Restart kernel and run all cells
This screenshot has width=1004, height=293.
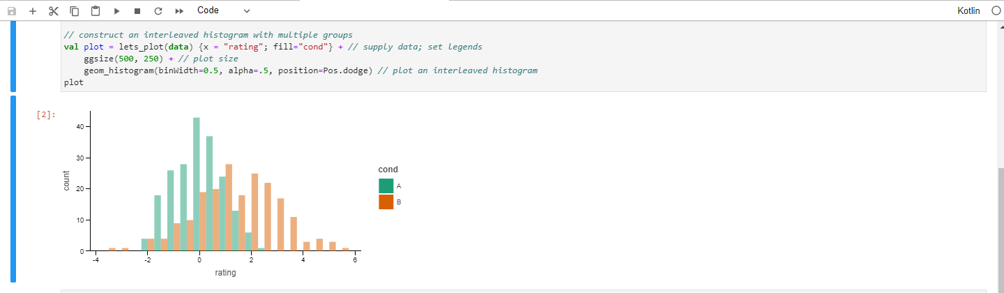[x=179, y=11]
